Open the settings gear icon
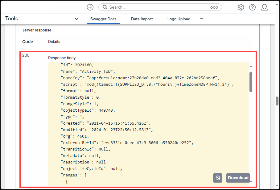The width and height of the screenshot is (280, 190). coord(241,7)
